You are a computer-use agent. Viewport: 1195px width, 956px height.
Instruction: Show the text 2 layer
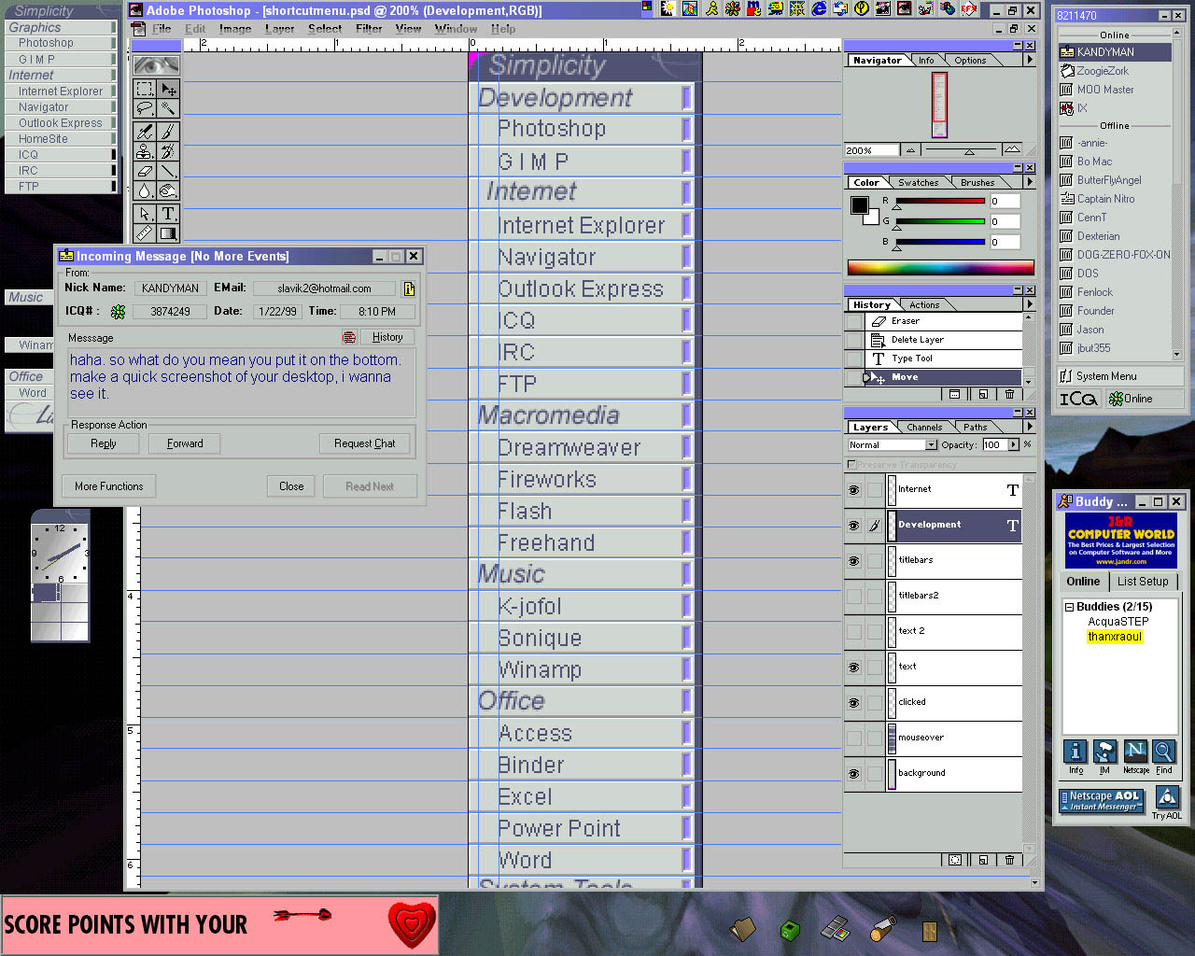853,632
